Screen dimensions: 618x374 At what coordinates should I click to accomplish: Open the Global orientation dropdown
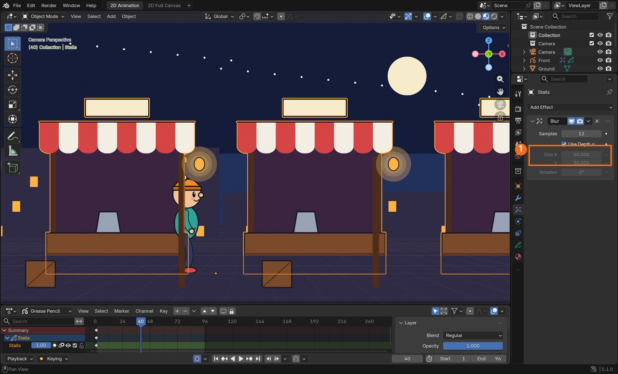coord(220,16)
